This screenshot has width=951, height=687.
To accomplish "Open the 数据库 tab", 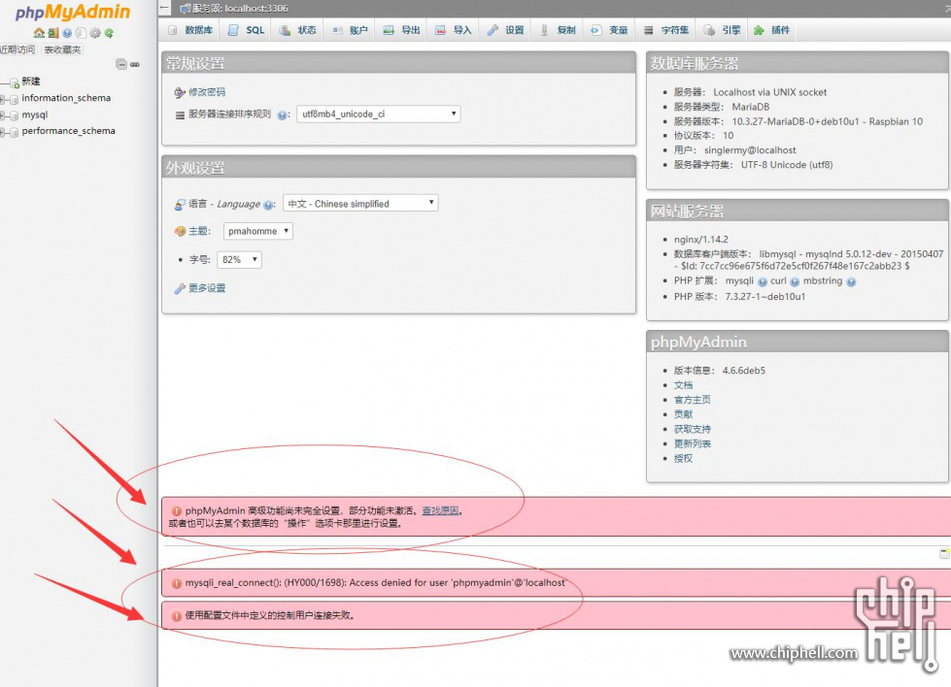I will pos(190,30).
